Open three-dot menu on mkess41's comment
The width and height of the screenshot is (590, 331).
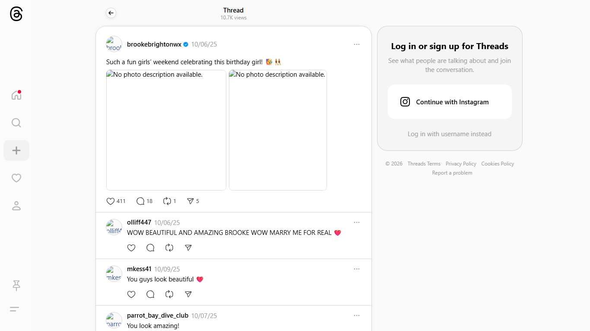point(356,269)
